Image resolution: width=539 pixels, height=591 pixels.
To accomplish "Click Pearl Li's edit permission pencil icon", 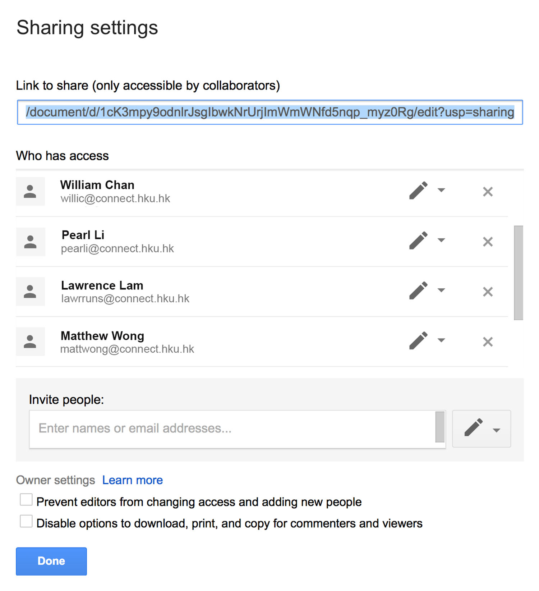I will (x=418, y=240).
